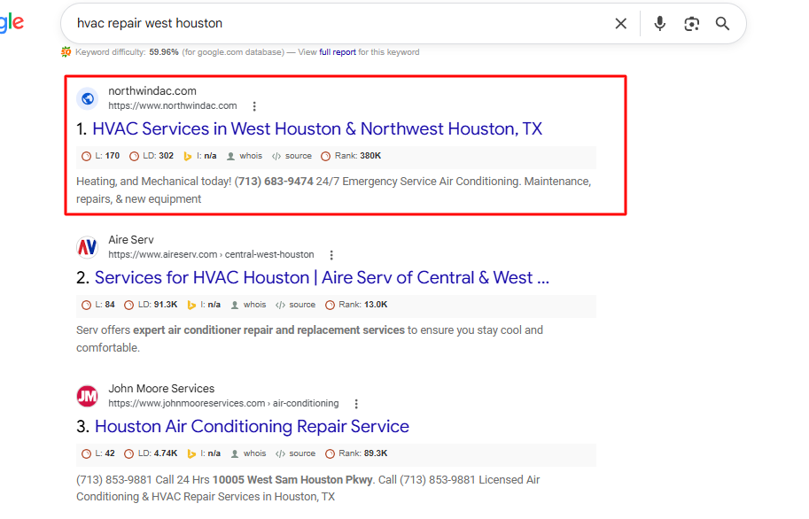The image size is (809, 519).
Task: Click 'expert air conditioner repair and replacement services' text
Action: (268, 330)
